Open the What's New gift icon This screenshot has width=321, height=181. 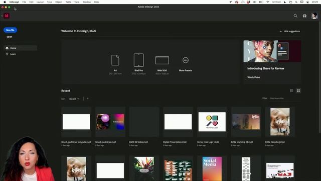coord(304,16)
